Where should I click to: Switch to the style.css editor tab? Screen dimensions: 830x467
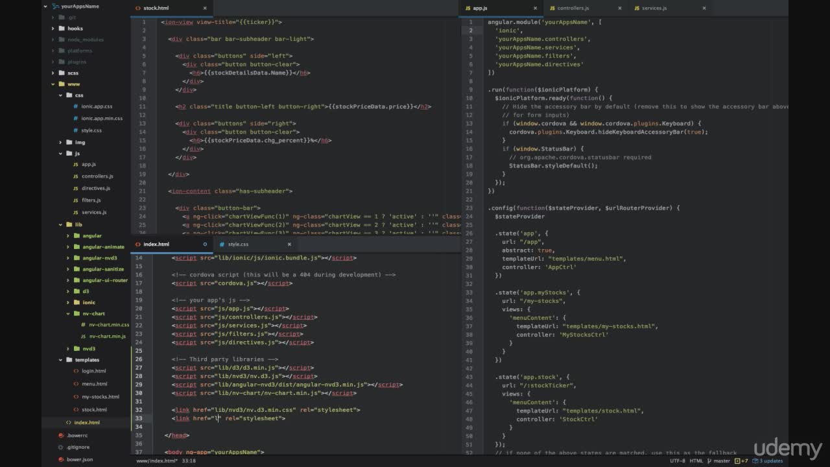click(x=255, y=244)
